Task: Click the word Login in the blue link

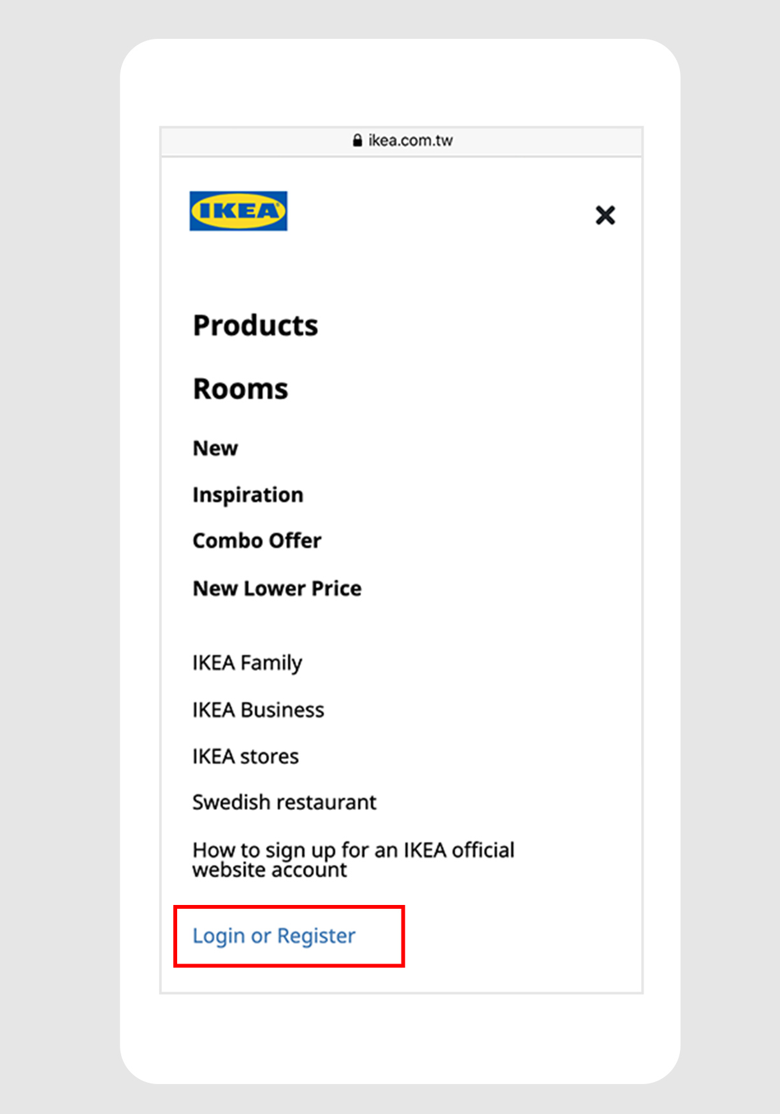Action: click(x=219, y=936)
